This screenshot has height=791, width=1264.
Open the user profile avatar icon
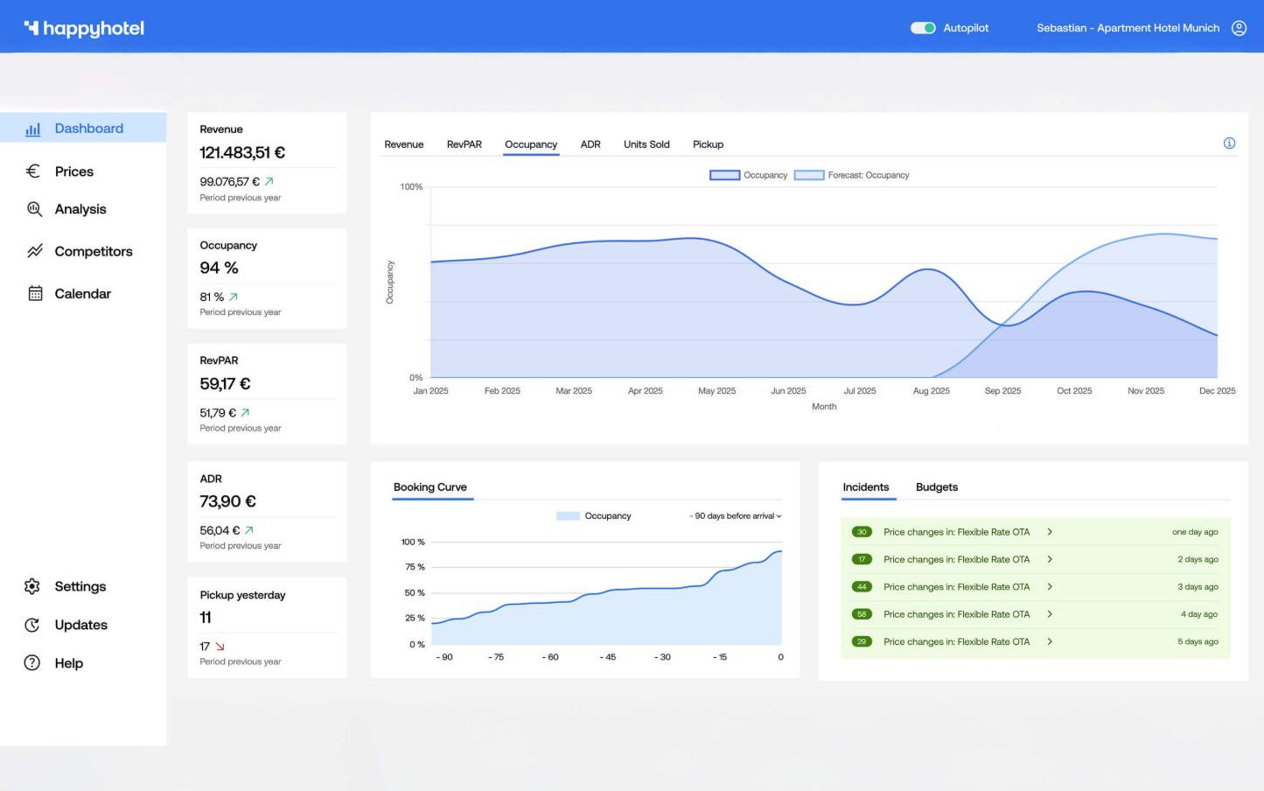(1239, 28)
